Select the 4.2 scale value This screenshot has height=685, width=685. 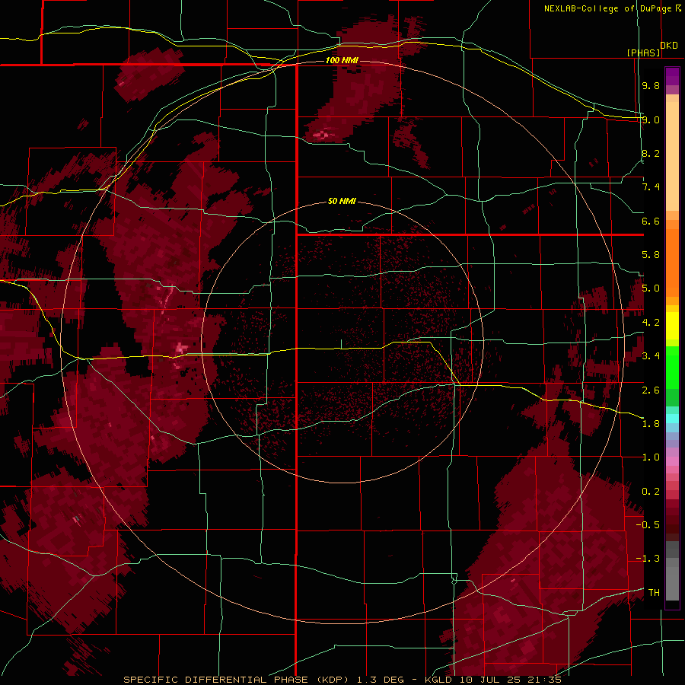point(651,323)
